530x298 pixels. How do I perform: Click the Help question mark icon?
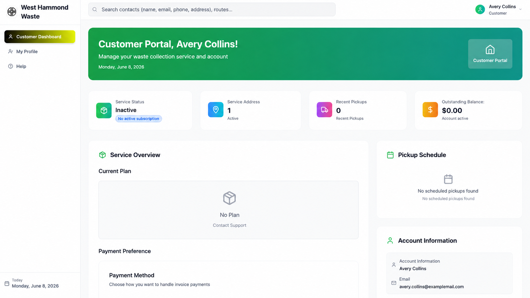coord(10,66)
